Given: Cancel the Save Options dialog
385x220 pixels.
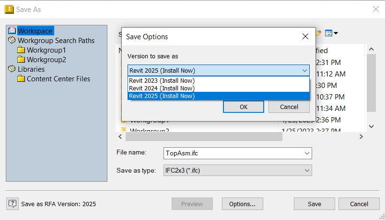Looking at the screenshot, I should pyautogui.click(x=289, y=107).
